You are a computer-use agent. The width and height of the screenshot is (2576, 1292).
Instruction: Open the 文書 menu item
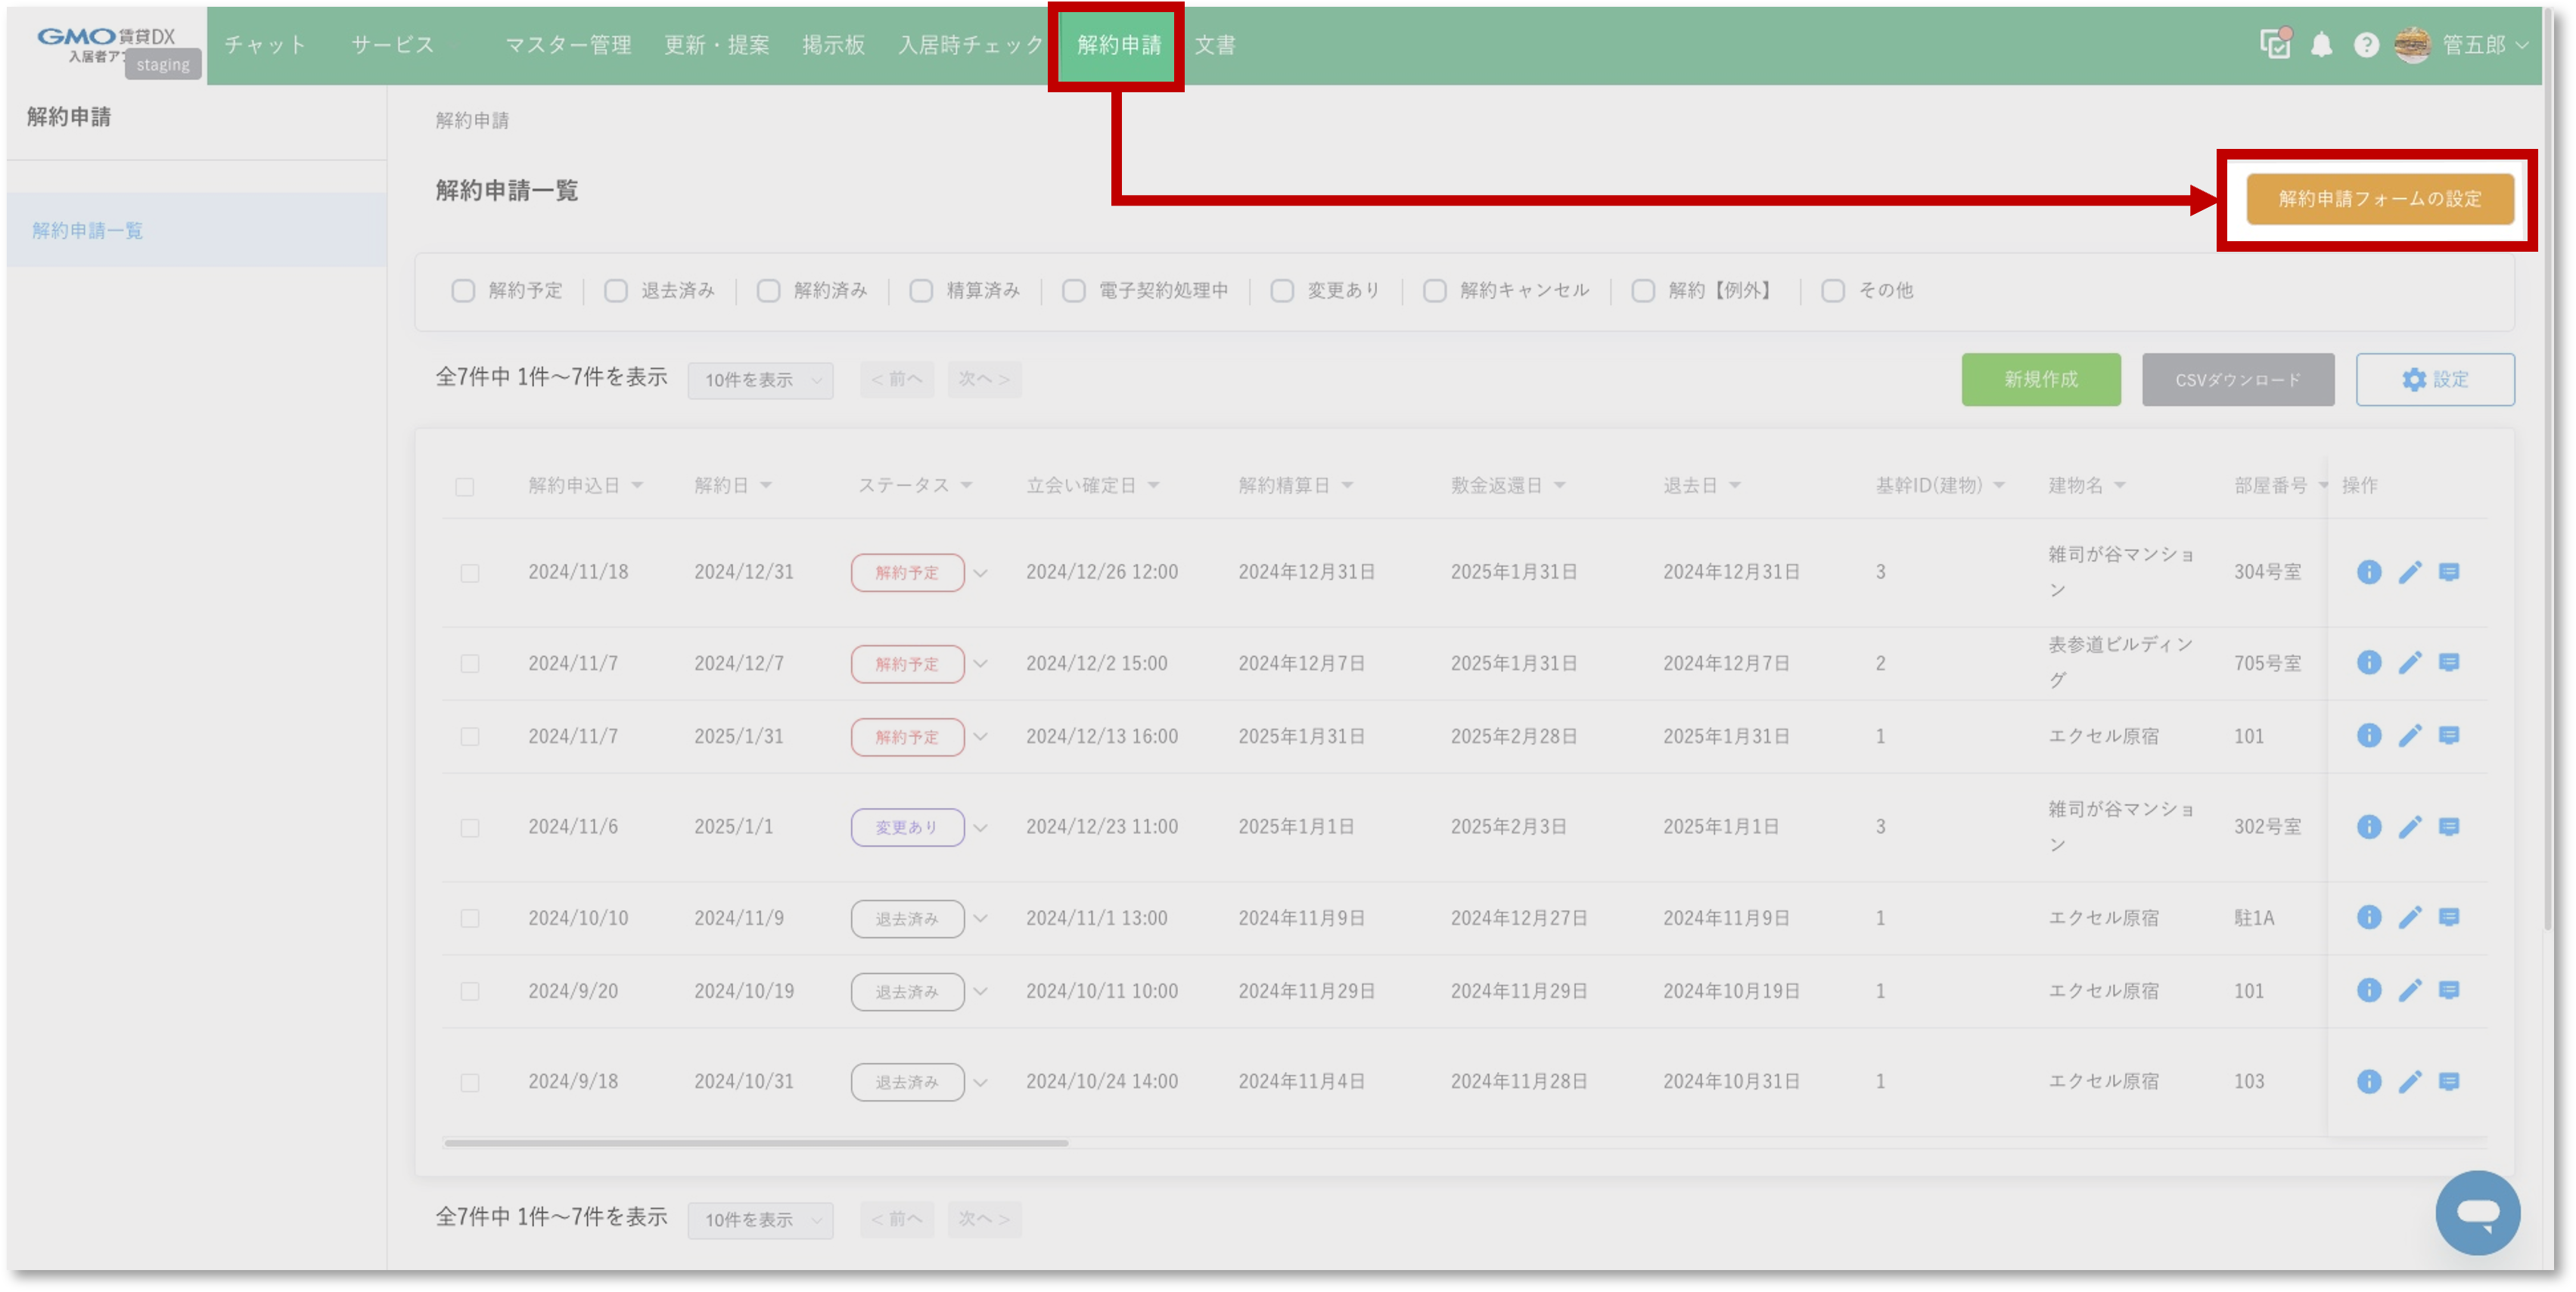pos(1215,45)
